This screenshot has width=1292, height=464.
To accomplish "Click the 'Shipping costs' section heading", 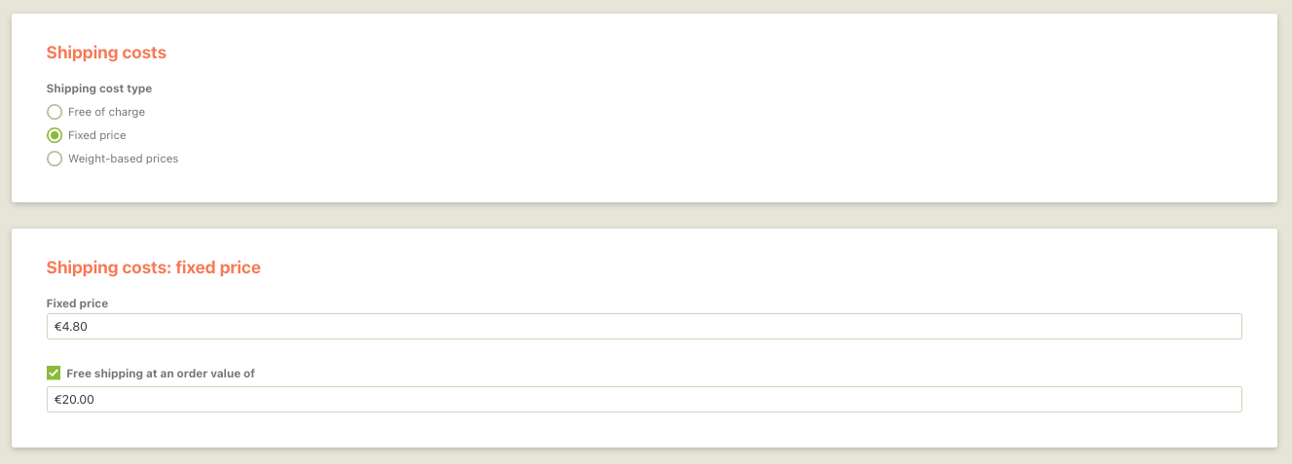I will click(x=106, y=53).
